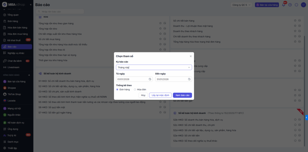The width and height of the screenshot is (308, 152).
Task: Open Livestream in sidebar
Action: tap(17, 67)
